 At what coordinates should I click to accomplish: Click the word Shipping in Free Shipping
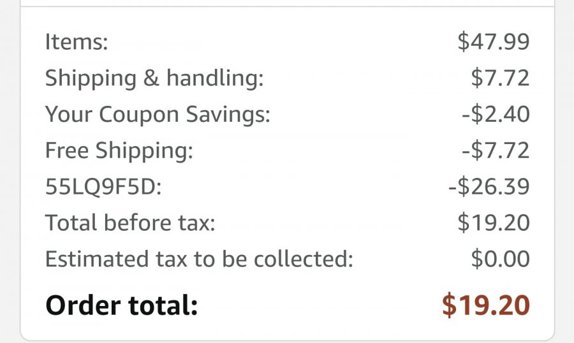(144, 152)
